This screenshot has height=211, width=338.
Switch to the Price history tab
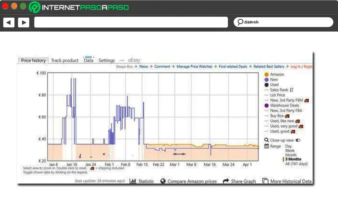pos(33,60)
